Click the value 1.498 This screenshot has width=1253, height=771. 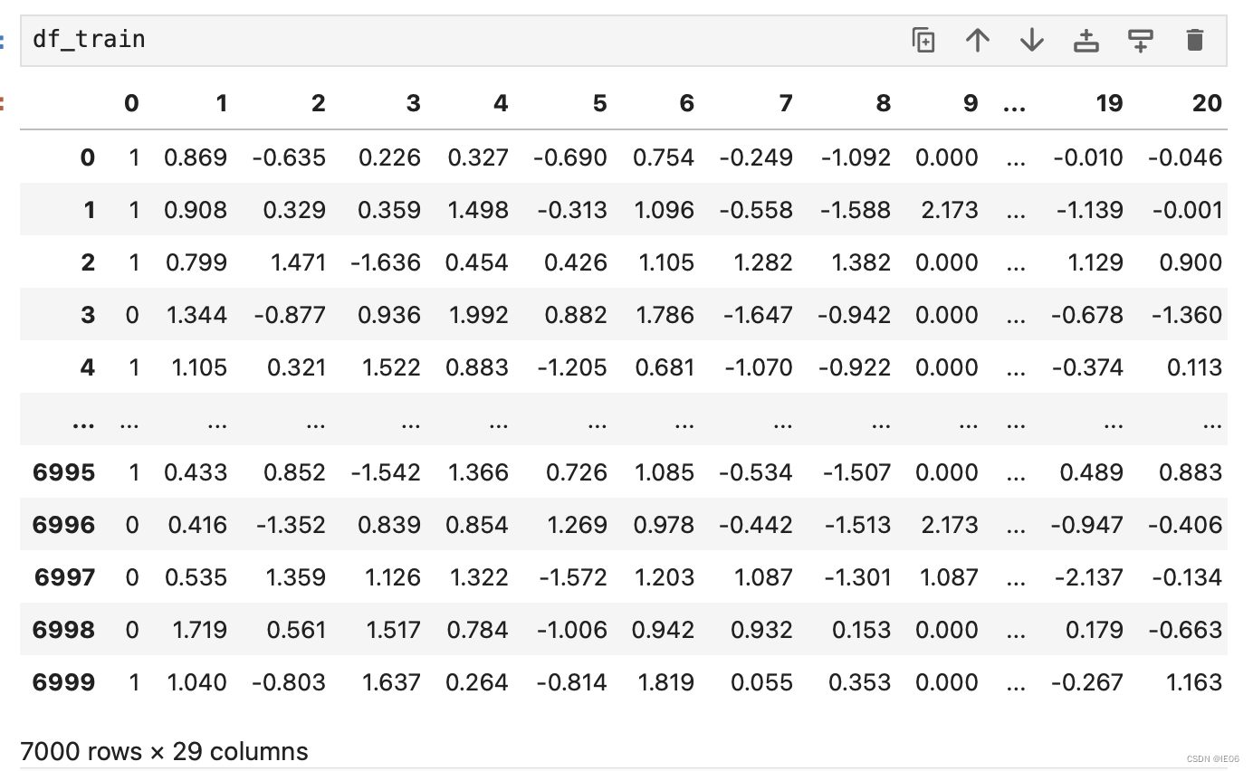click(x=477, y=210)
